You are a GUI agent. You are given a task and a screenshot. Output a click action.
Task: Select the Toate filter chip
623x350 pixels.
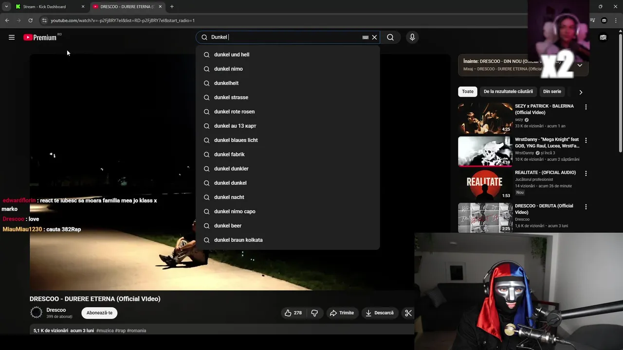[x=467, y=91]
